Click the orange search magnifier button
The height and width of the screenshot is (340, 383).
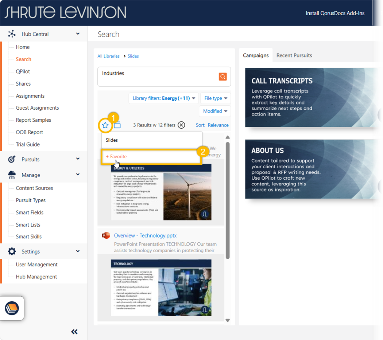[223, 77]
